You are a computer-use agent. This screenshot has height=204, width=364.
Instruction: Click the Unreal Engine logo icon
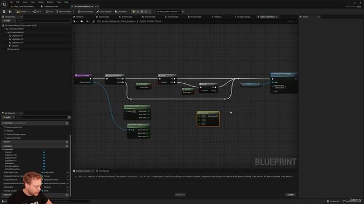click(x=4, y=4)
